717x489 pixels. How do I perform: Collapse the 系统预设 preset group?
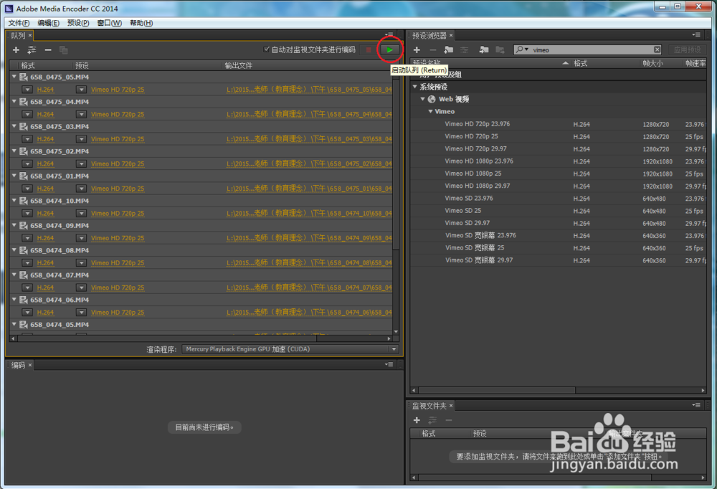[414, 87]
